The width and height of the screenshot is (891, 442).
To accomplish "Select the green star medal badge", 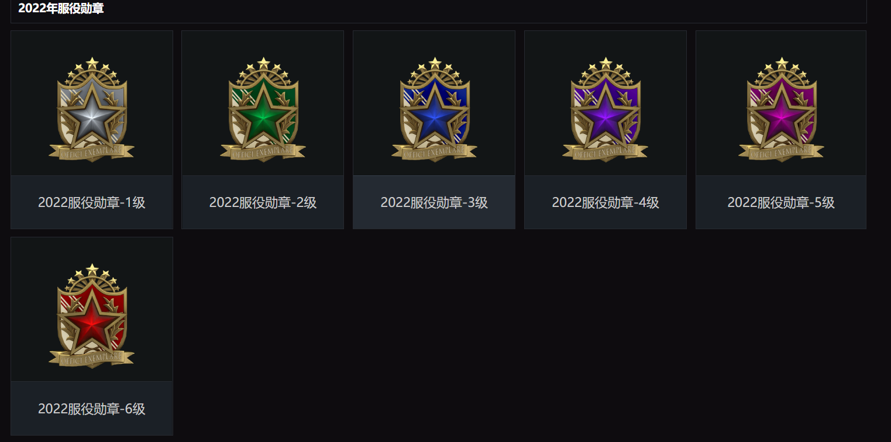I will [x=263, y=109].
